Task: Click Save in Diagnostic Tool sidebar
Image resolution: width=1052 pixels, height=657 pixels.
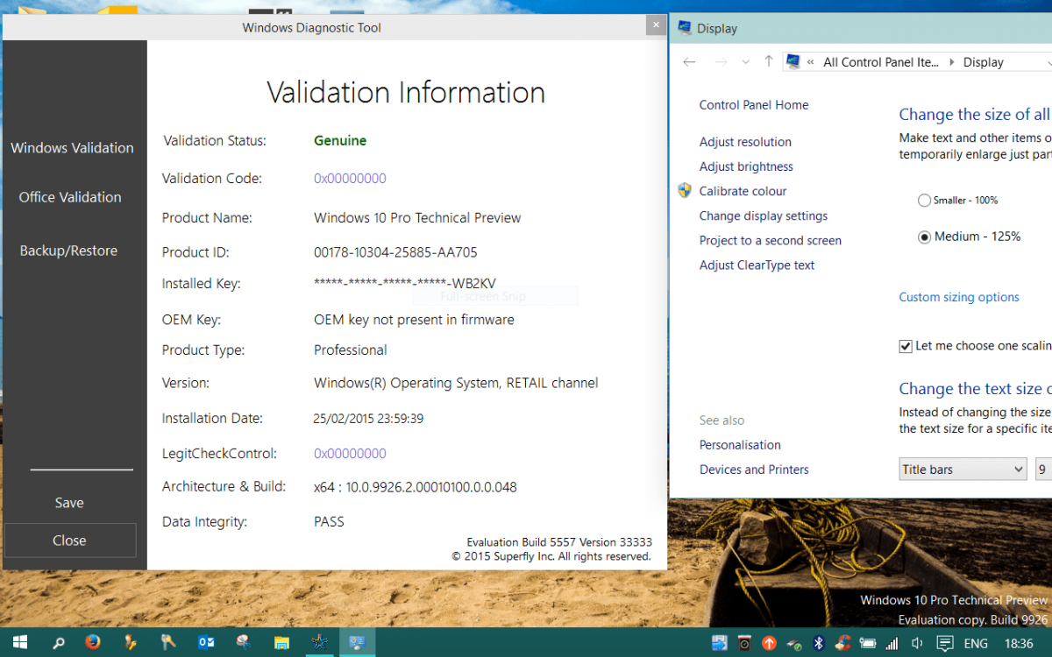Action: pyautogui.click(x=69, y=503)
